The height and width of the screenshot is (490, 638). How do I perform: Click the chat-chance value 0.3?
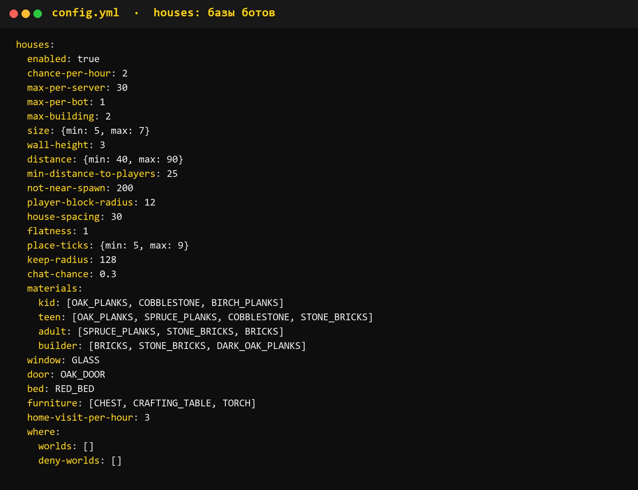click(108, 274)
